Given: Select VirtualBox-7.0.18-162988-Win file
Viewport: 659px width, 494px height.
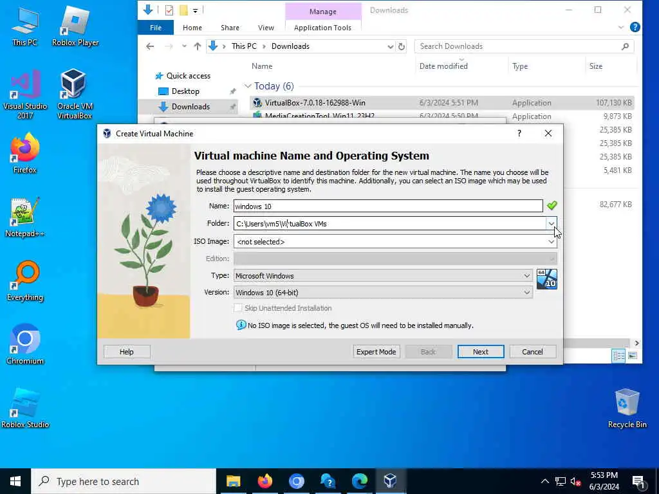Looking at the screenshot, I should tap(441, 102).
